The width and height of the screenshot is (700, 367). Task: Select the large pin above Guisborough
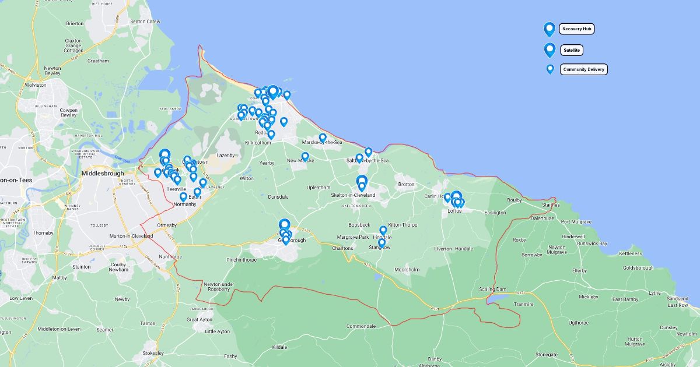284,225
